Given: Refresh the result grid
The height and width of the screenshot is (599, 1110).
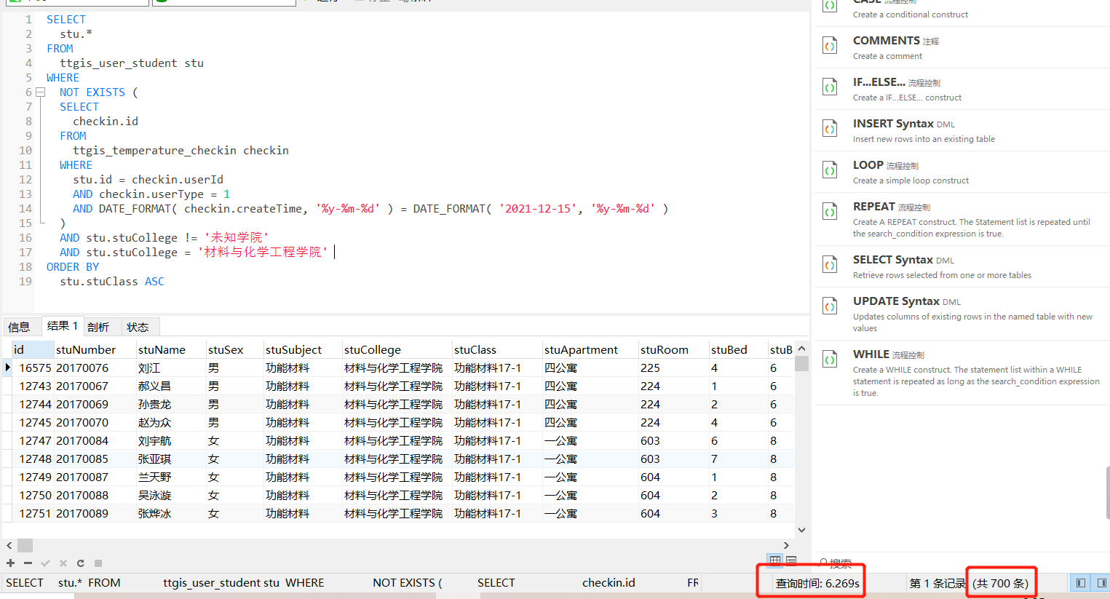Looking at the screenshot, I should coord(80,563).
